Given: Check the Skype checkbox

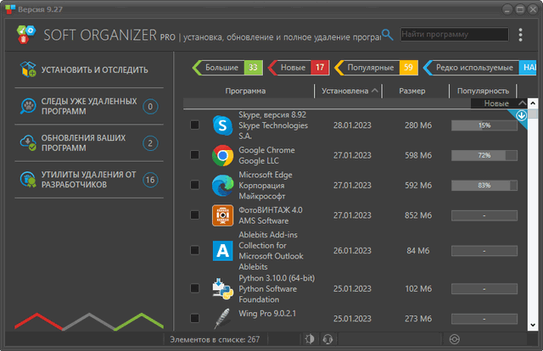Looking at the screenshot, I should 195,125.
